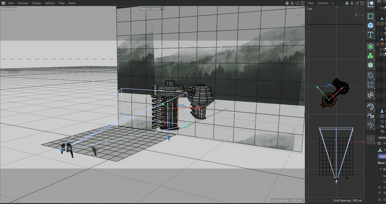Toggle keyframe diamond beside Re... property
Image resolution: width=386 pixels, height=204 pixels.
pyautogui.click(x=379, y=192)
